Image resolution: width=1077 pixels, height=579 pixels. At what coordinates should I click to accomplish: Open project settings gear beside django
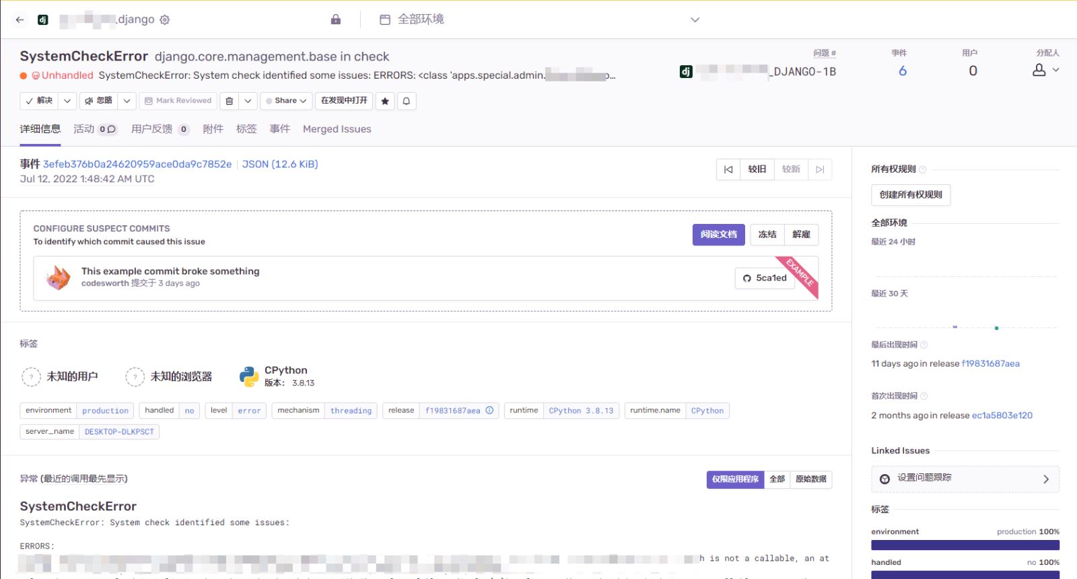pos(165,20)
